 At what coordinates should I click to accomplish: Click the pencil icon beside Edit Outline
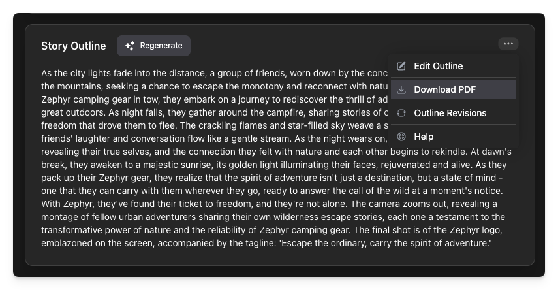tap(401, 66)
